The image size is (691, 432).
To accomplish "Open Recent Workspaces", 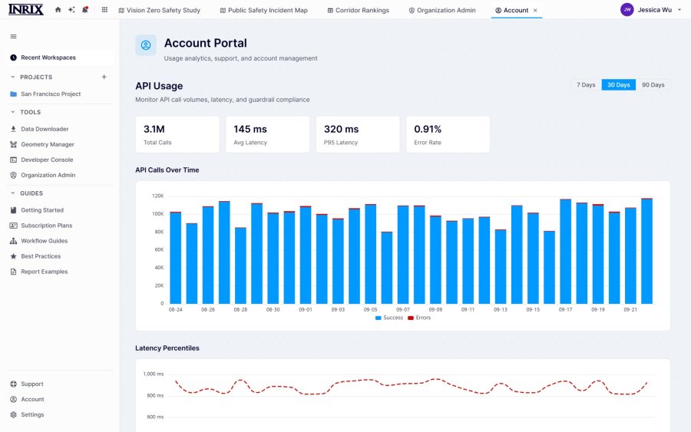I will click(59, 58).
